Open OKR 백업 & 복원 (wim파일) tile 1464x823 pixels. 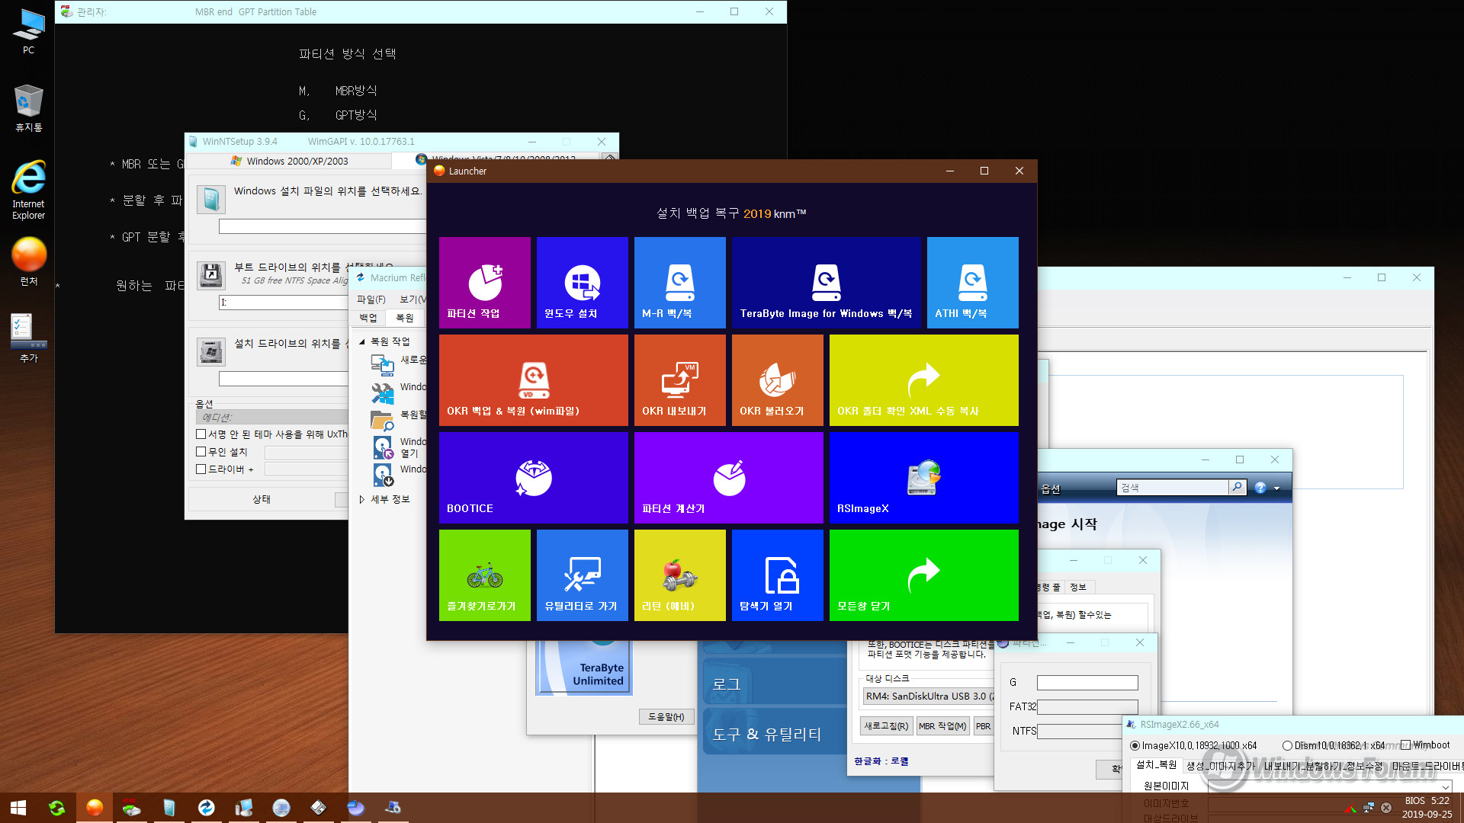533,380
